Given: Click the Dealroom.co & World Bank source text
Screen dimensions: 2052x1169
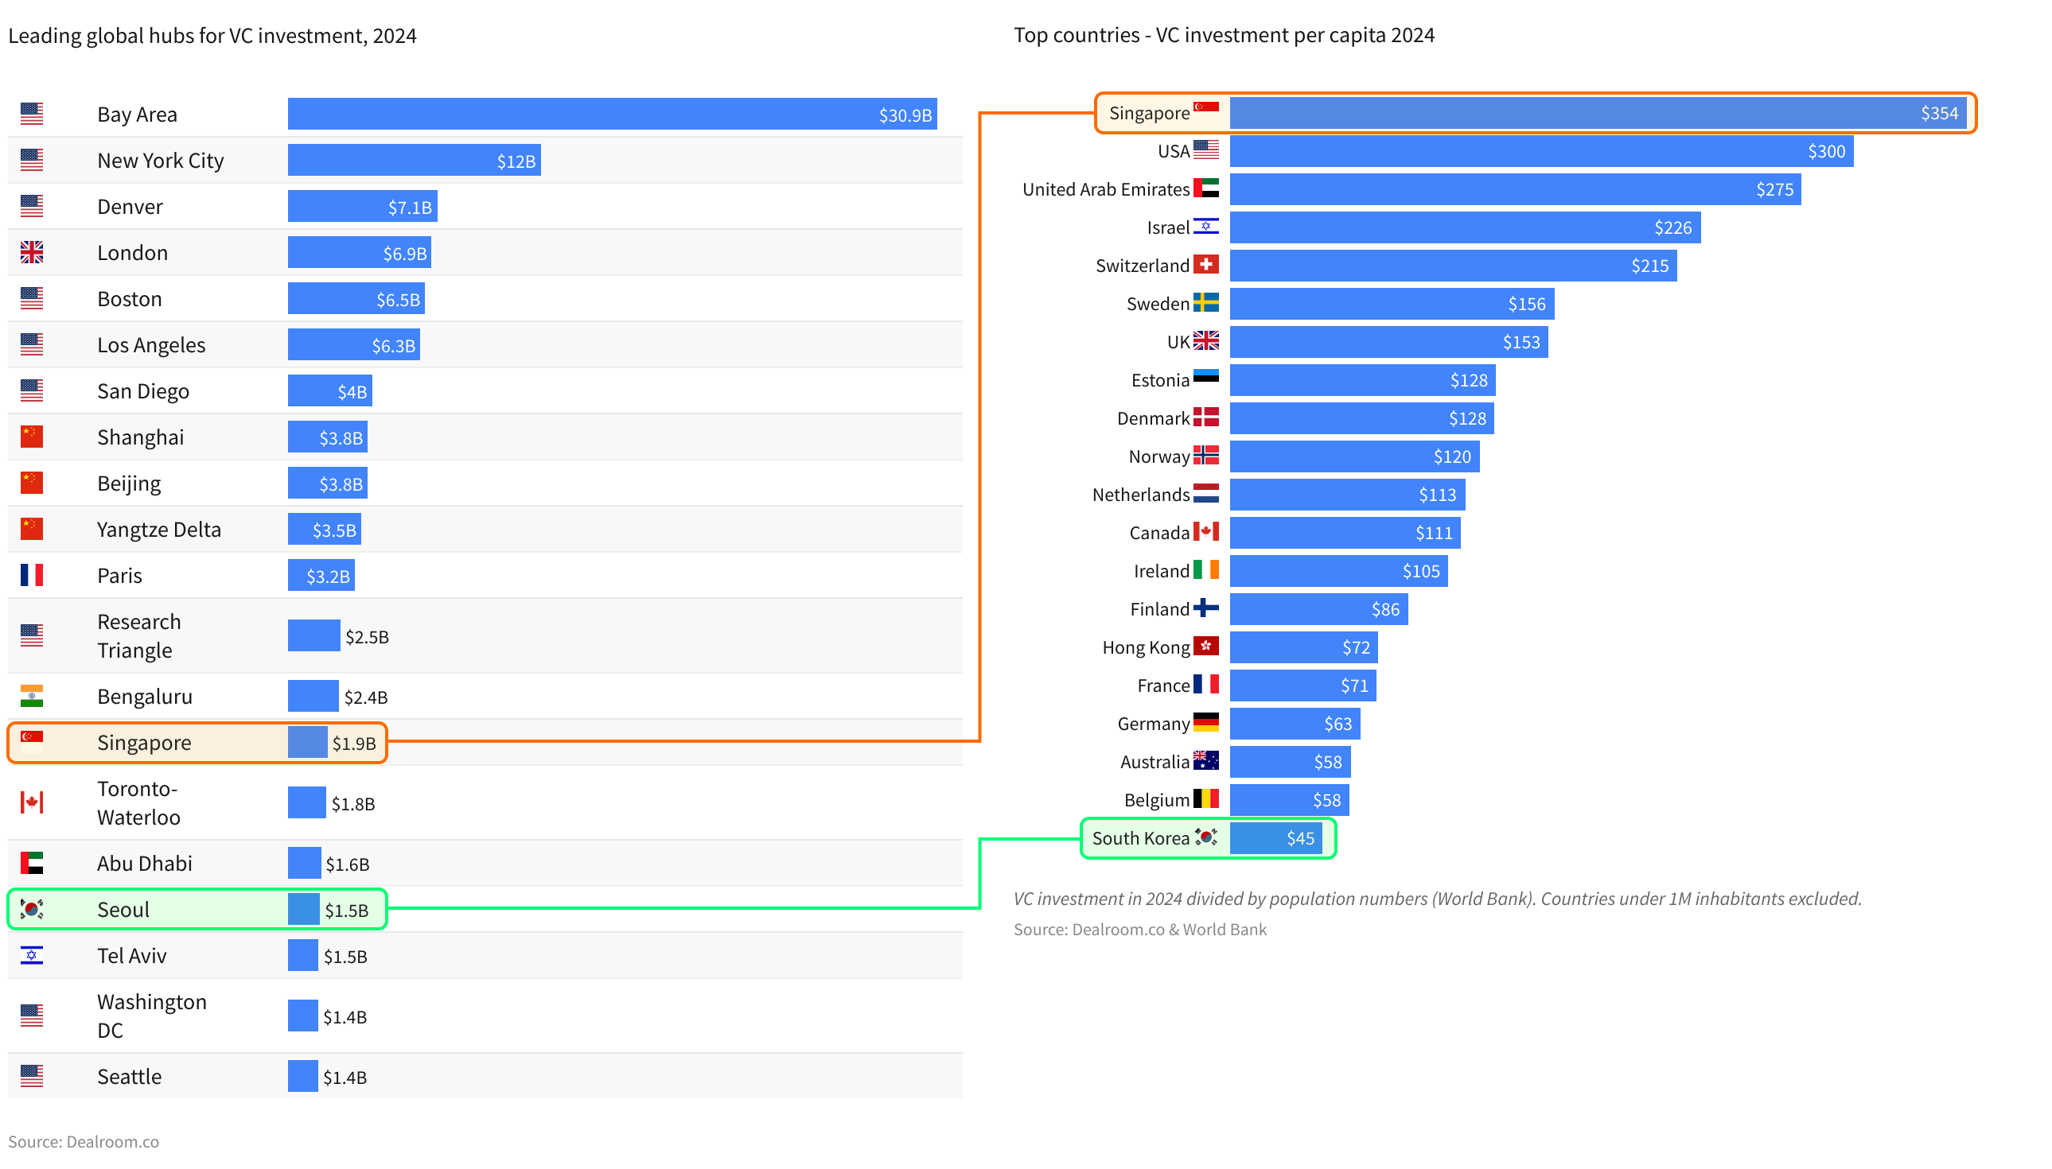Looking at the screenshot, I should coord(1139,930).
